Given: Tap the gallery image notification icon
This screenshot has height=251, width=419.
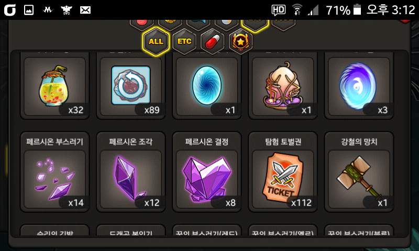Looking at the screenshot, I should (29, 10).
